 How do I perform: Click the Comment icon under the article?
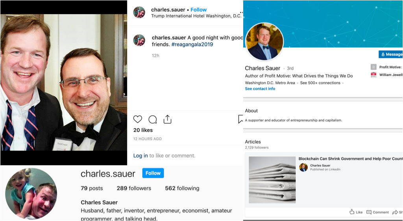pos(369,212)
